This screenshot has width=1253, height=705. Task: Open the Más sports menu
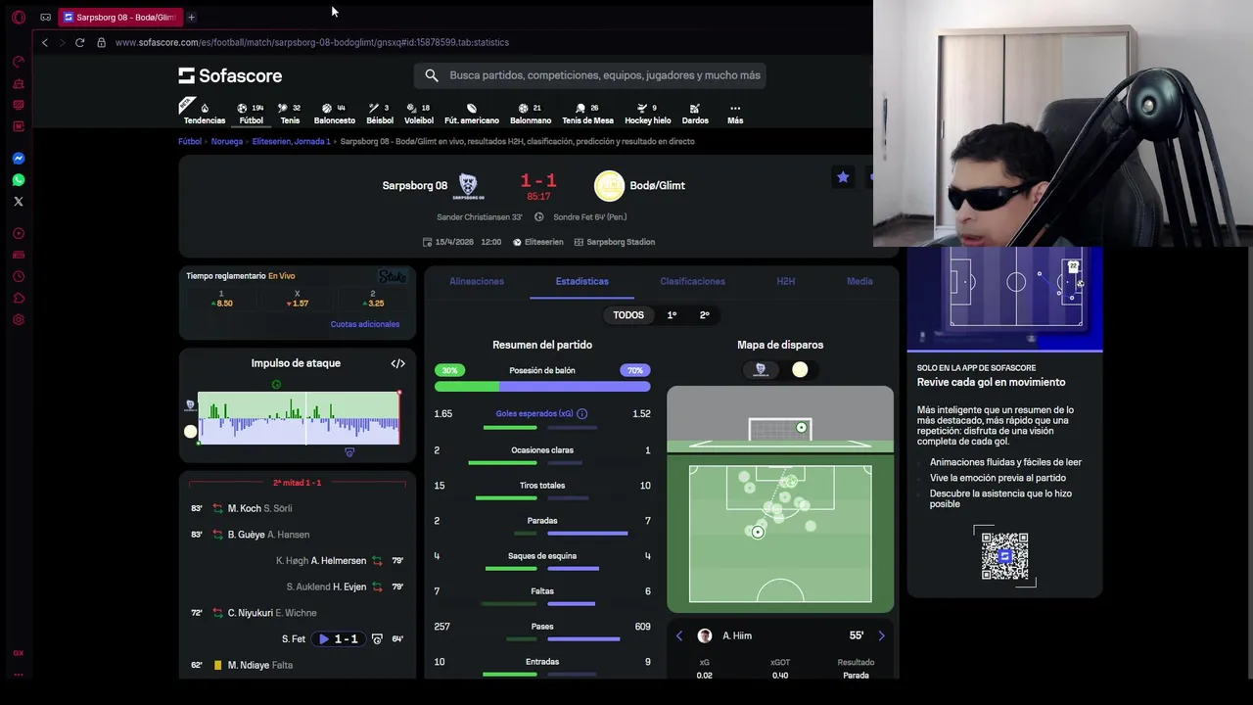(x=735, y=114)
